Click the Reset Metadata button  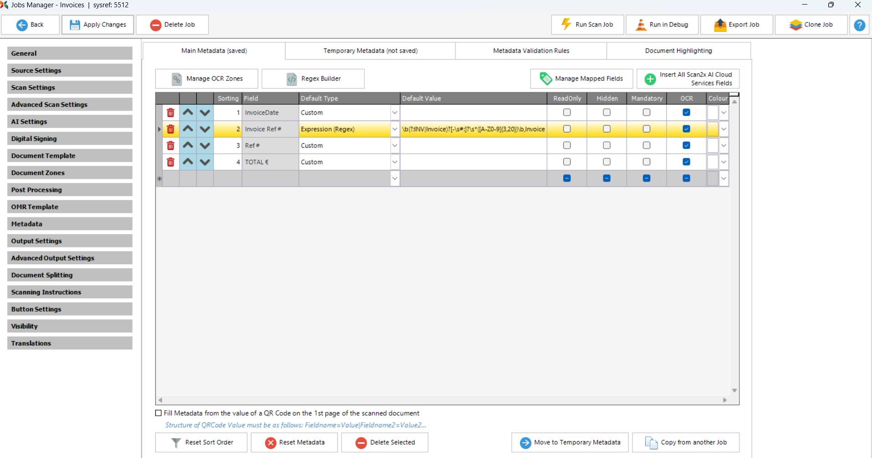point(294,443)
